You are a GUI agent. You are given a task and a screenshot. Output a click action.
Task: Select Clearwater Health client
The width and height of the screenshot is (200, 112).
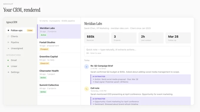pyautogui.click(x=59, y=74)
